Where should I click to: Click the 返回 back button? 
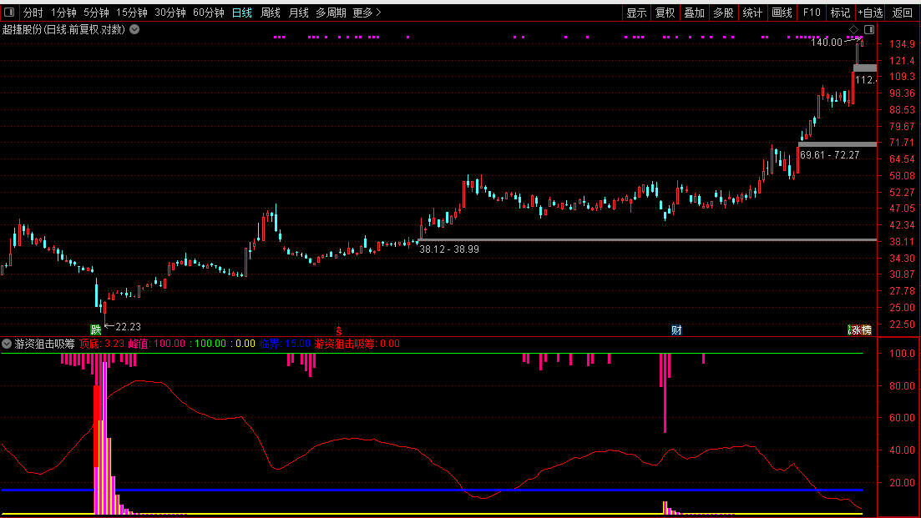point(903,13)
